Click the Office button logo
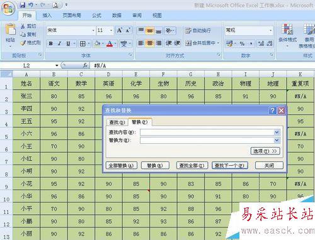 point(8,8)
